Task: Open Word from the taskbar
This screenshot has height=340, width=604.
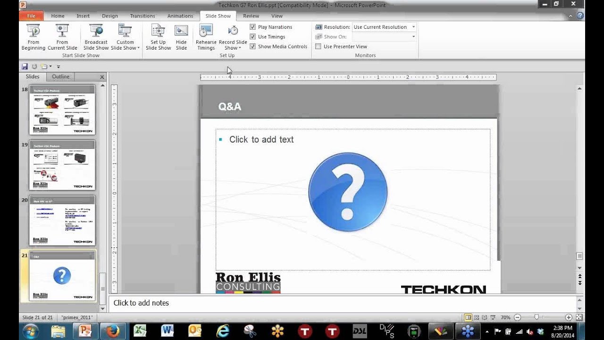Action: [x=168, y=331]
